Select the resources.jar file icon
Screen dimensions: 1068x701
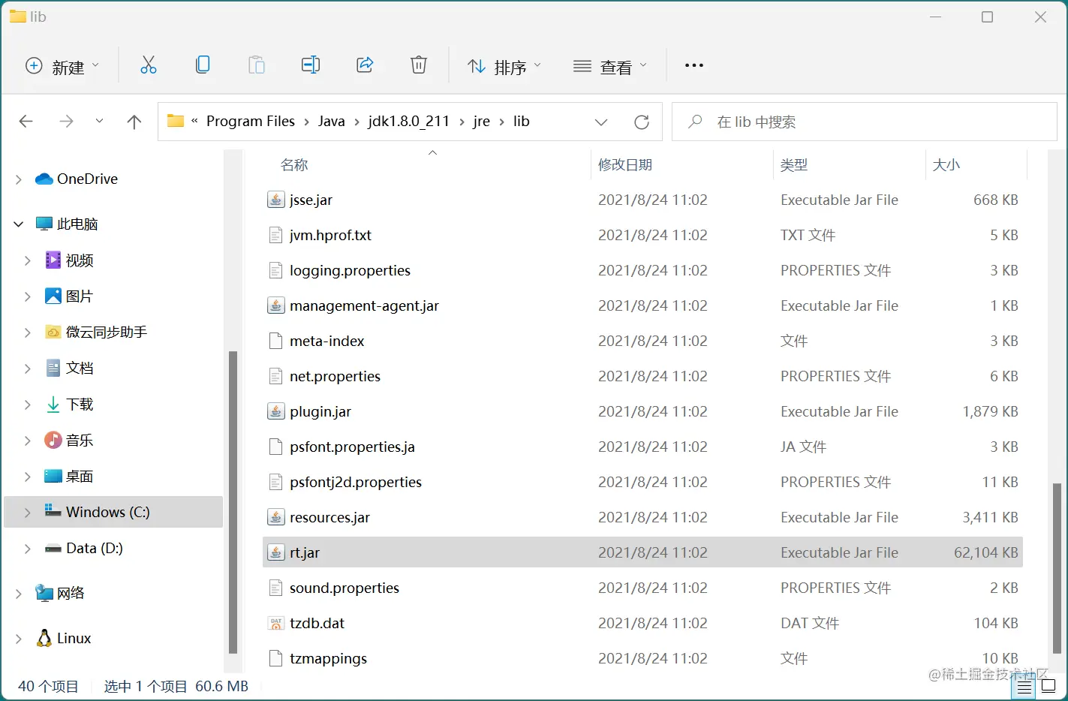coord(276,517)
